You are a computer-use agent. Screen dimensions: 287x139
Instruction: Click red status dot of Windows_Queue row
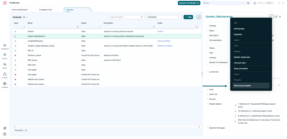[x=15, y=56]
